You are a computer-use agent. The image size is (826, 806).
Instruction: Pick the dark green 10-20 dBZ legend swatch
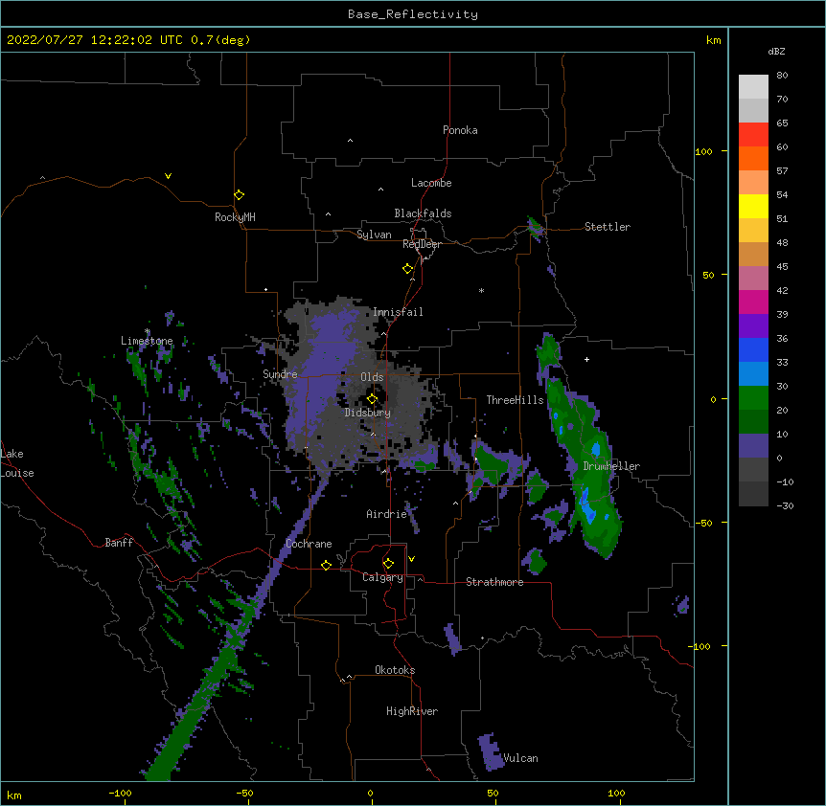753,422
